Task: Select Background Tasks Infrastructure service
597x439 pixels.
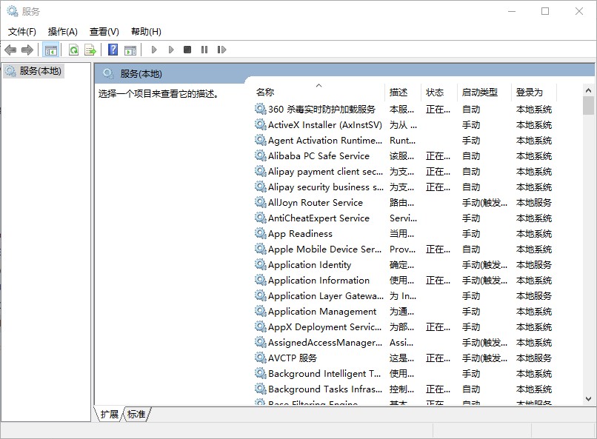Action: (404, 389)
